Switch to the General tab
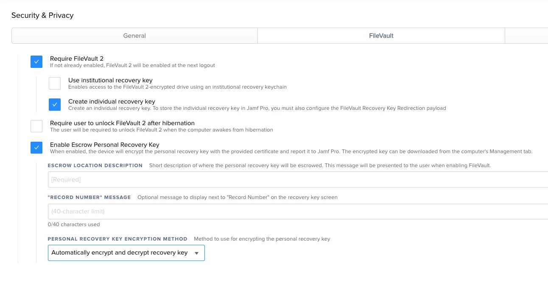Viewport: 548px width, 283px height. tap(134, 36)
